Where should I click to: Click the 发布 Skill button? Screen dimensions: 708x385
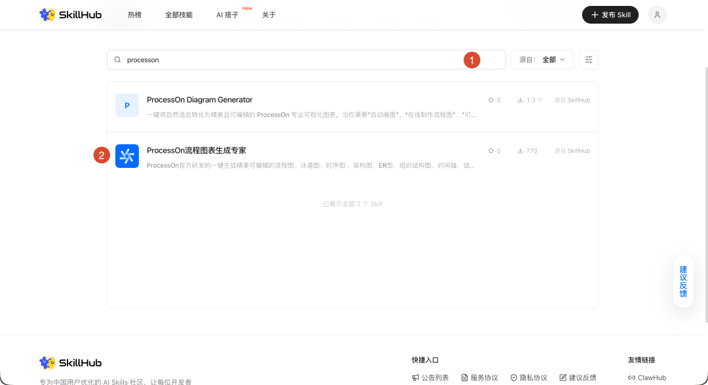(610, 15)
